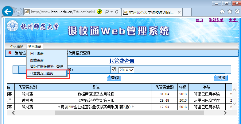This screenshot has height=124, width=241.
Task: Click the green compatibility icon in address bar
Action: [100, 12]
